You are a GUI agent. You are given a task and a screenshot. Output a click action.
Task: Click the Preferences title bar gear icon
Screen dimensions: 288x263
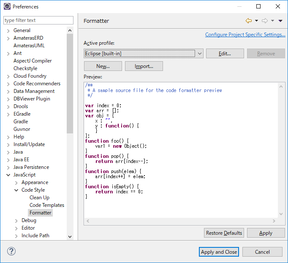(x=7, y=6)
